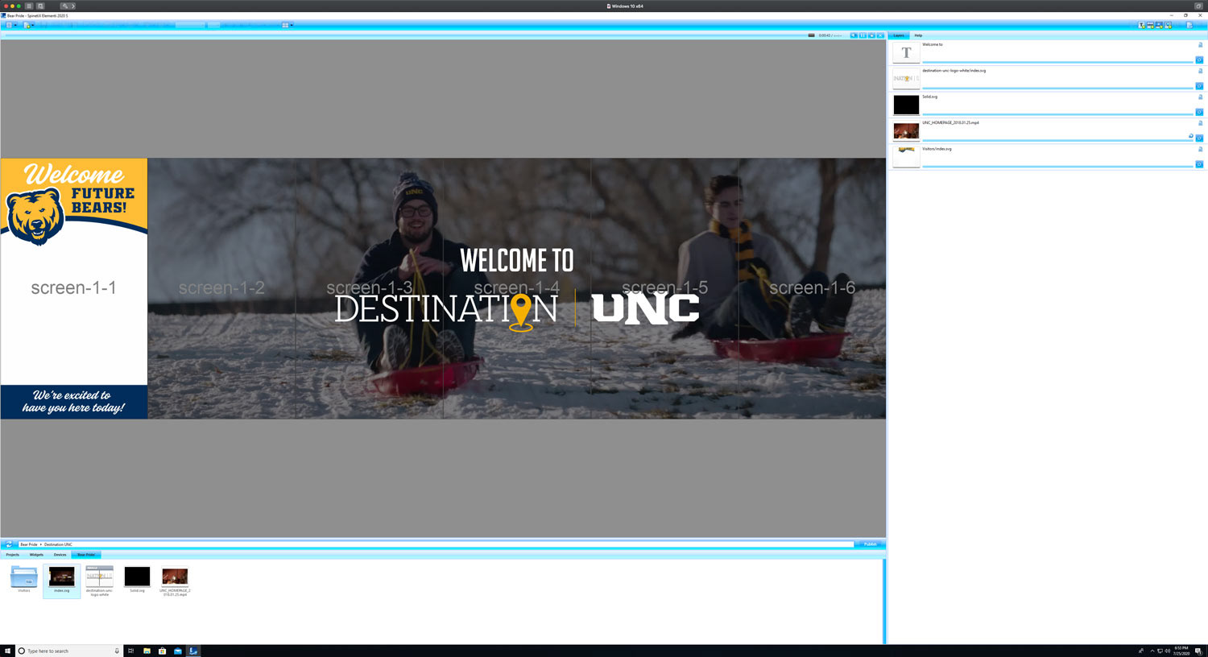Open the Devices tab
This screenshot has height=657, width=1208.
click(60, 555)
